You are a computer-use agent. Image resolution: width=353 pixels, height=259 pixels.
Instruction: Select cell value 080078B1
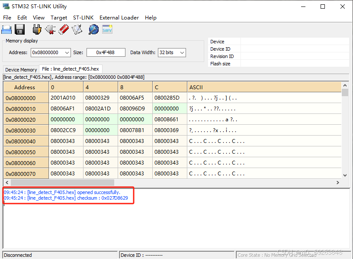135,130
